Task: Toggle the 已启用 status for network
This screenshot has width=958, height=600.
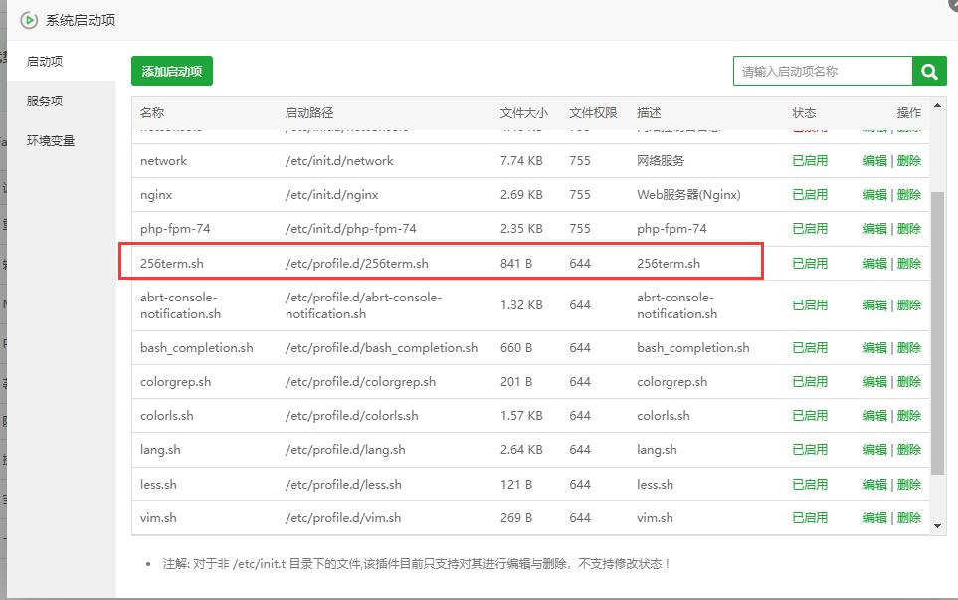Action: (809, 160)
